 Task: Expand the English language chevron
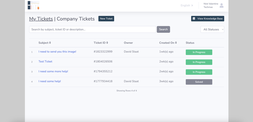tap(192, 5)
